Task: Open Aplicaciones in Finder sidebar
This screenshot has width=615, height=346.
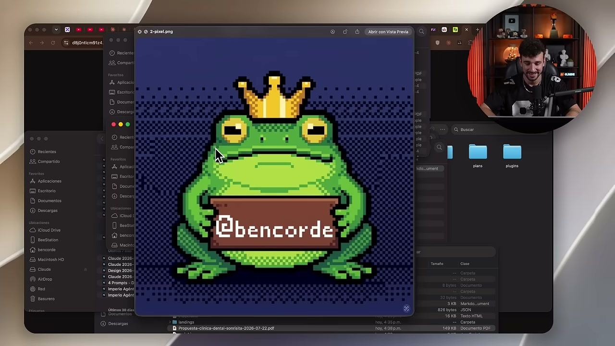Action: click(49, 181)
